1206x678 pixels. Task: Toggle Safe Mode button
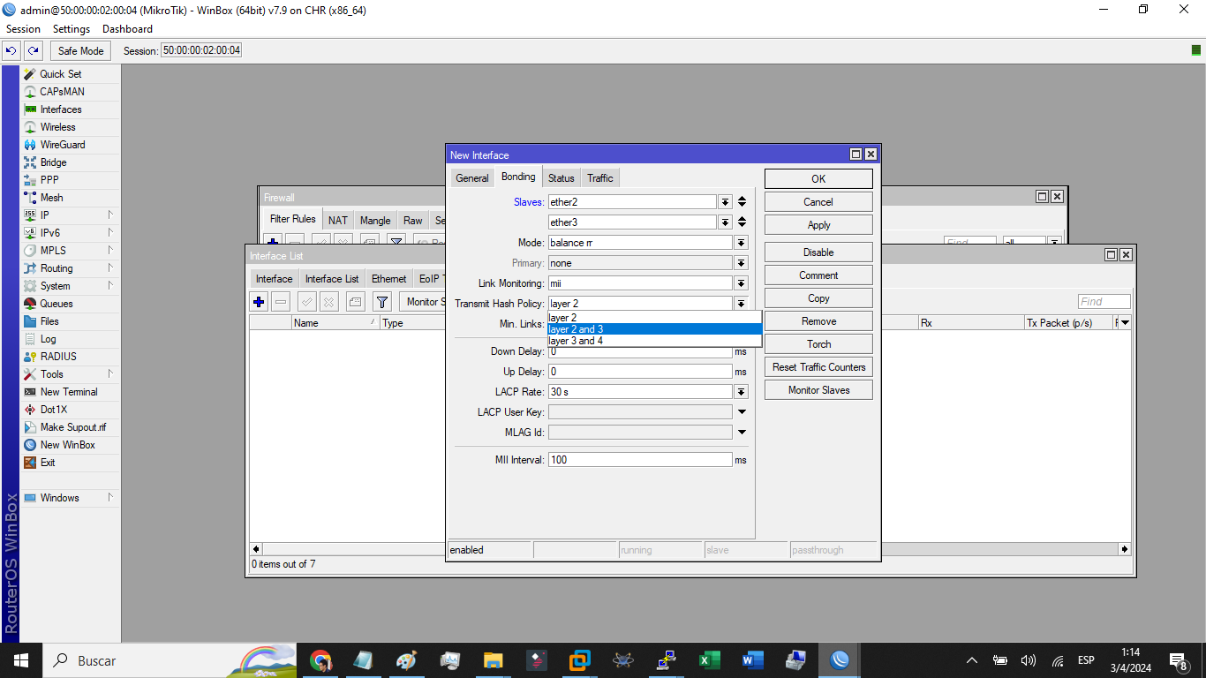[x=81, y=50]
